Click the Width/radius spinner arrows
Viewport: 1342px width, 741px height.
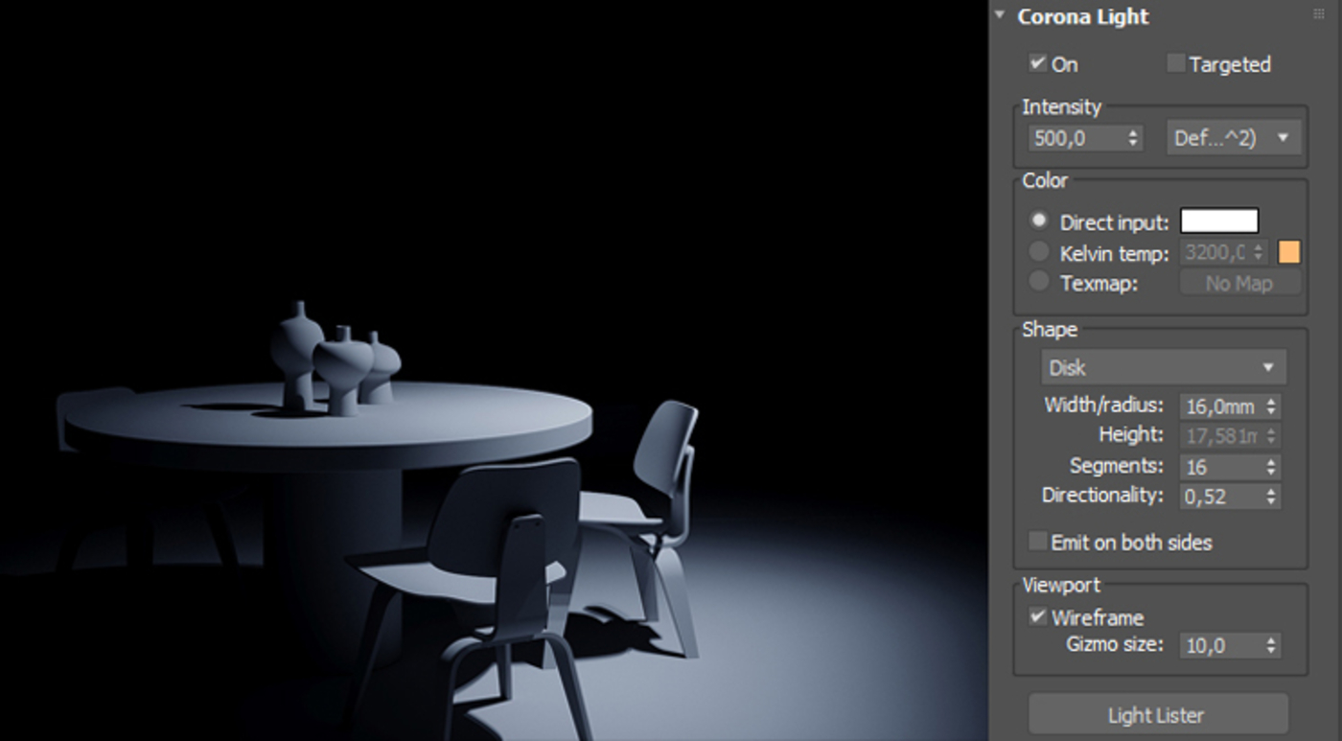[x=1272, y=406]
